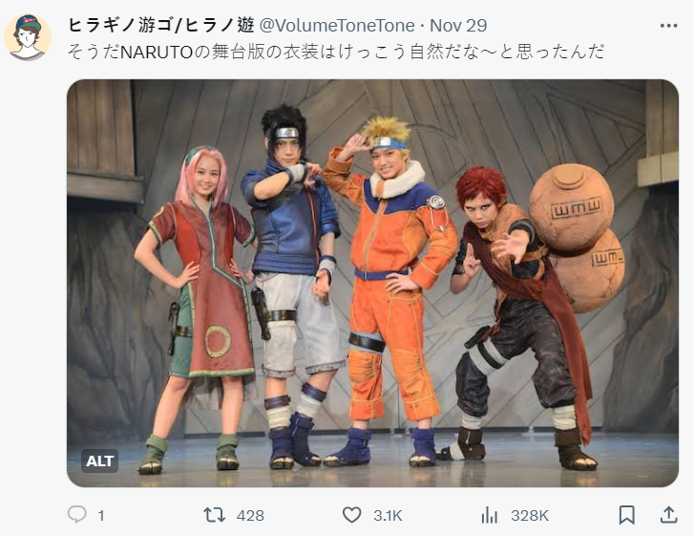Open the stage costume photo
The image size is (694, 536).
pyautogui.click(x=372, y=283)
